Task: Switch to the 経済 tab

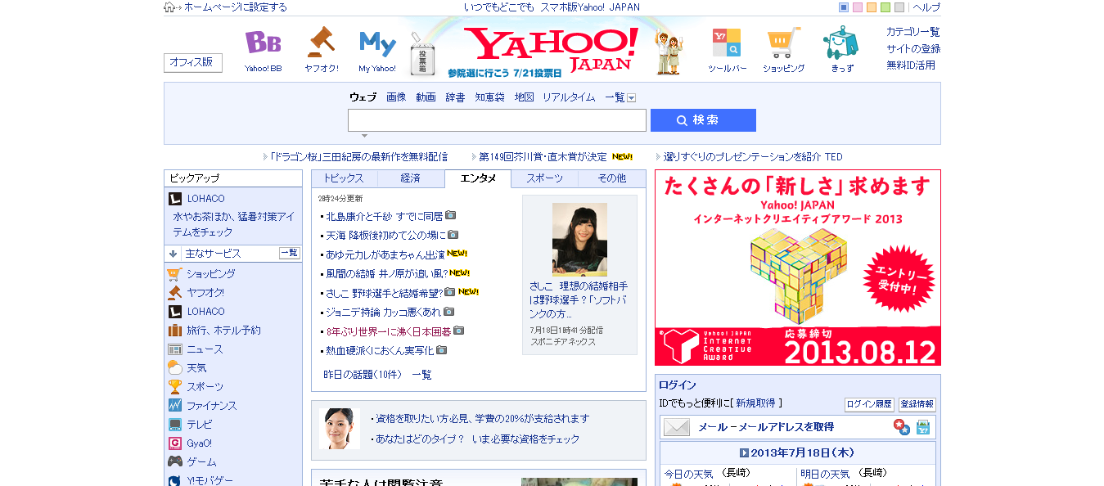Action: coord(411,178)
